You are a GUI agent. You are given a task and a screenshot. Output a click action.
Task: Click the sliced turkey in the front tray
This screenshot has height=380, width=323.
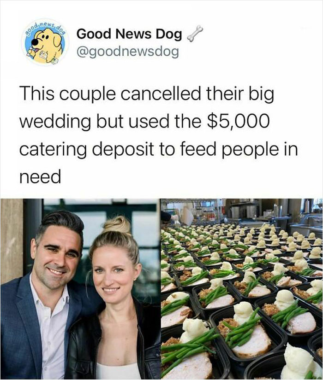pyautogui.click(x=188, y=366)
